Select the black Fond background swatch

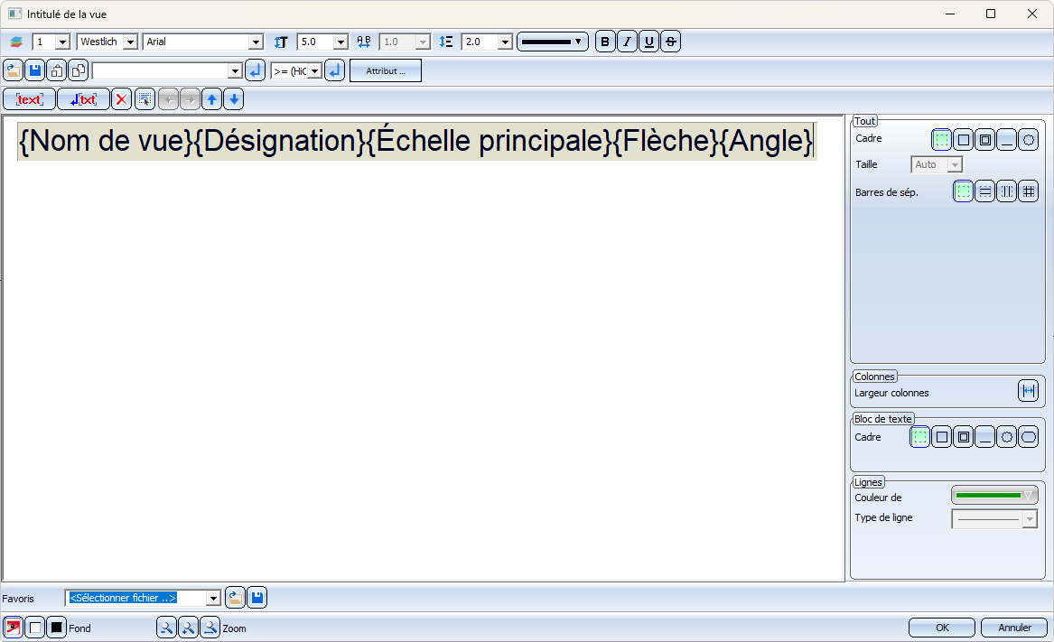coord(57,628)
